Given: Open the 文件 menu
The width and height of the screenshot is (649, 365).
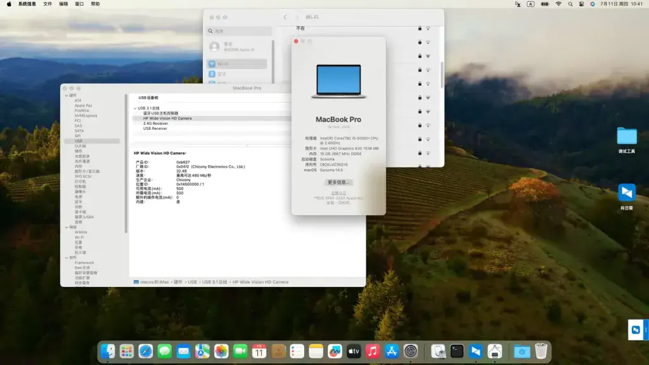Looking at the screenshot, I should click(x=48, y=4).
